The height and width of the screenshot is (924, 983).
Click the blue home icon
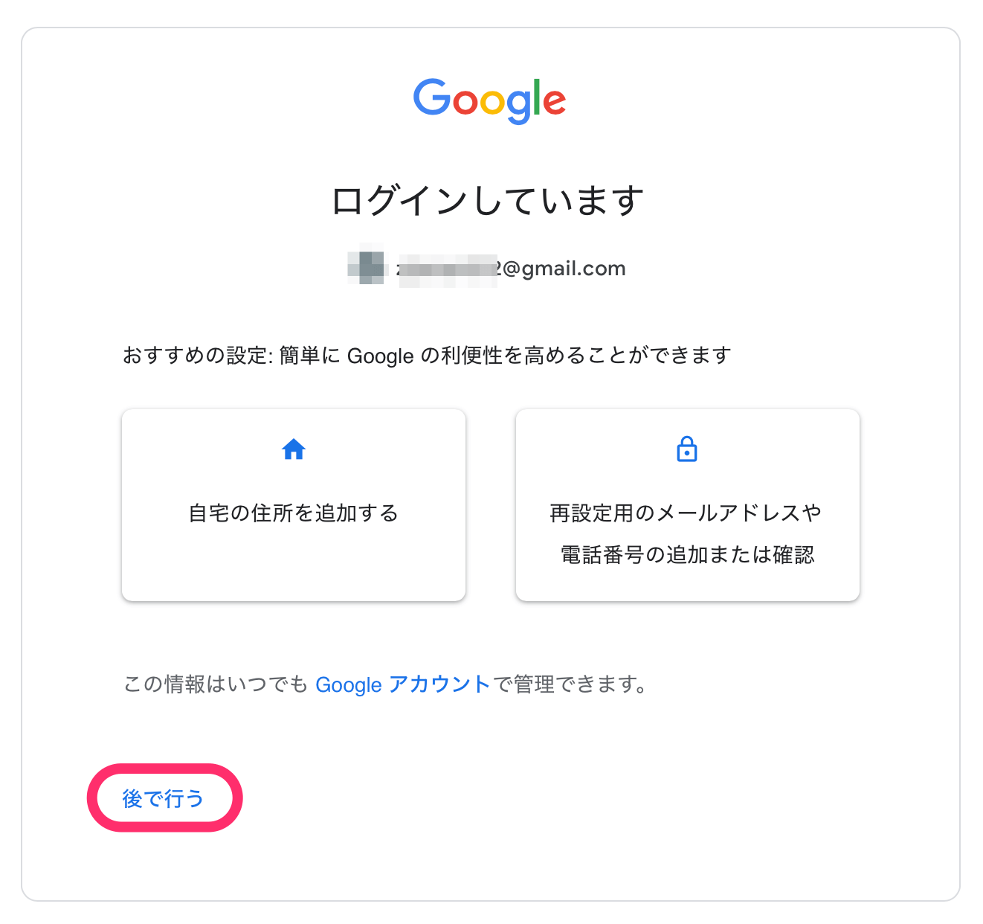click(x=294, y=450)
